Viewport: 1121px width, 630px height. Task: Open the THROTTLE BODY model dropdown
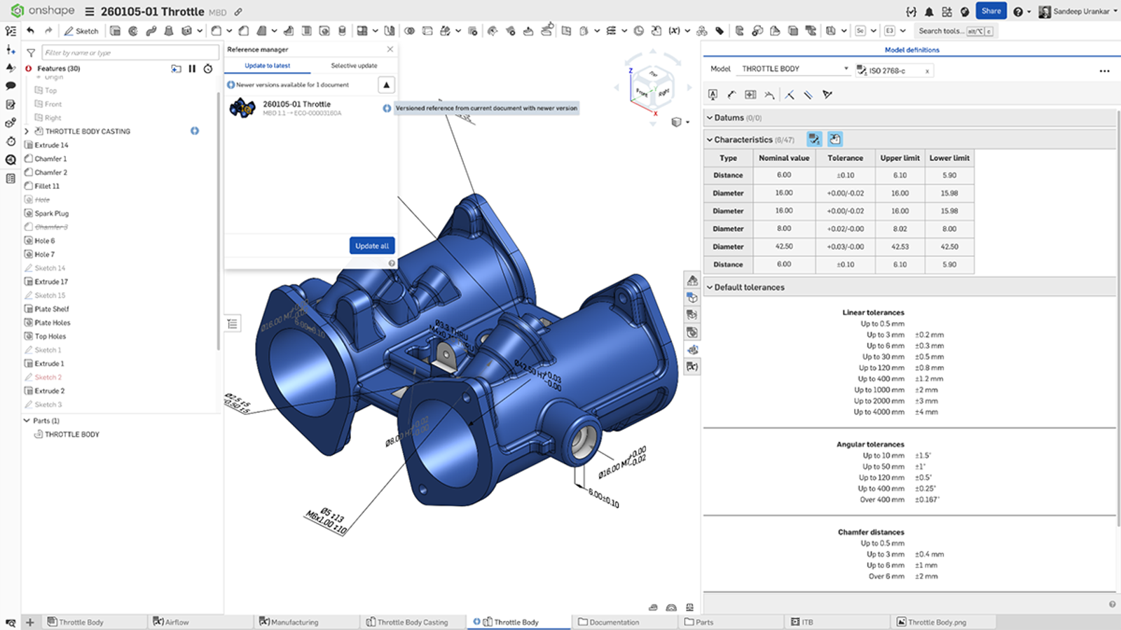click(x=846, y=69)
